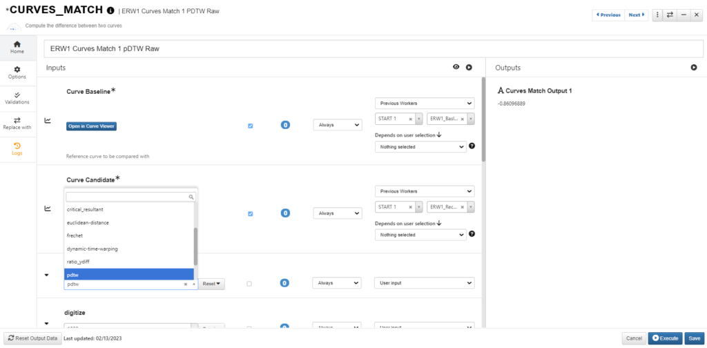Screen dimensions: 707x348
Task: Open the Previous Workers dropdown for Curve Baseline
Action: [425, 103]
